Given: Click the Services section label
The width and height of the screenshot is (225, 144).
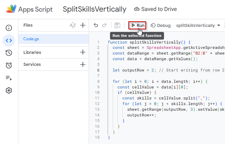Looking at the screenshot, I should pos(32,65).
